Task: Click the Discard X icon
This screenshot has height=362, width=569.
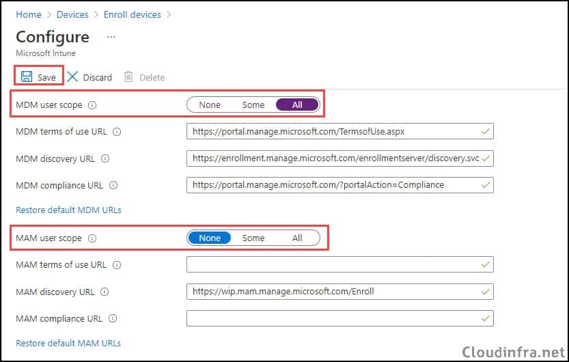Action: tap(72, 76)
